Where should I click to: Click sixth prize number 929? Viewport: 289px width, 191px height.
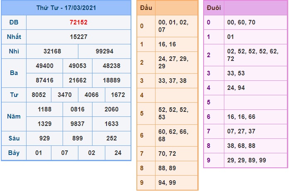coord(45,138)
